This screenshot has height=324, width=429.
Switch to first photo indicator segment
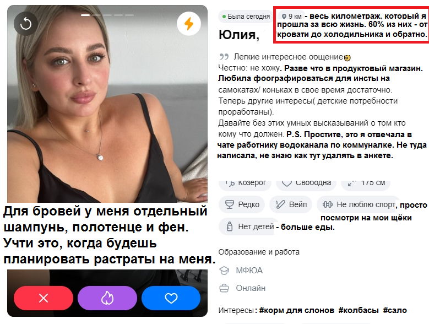(x=85, y=15)
